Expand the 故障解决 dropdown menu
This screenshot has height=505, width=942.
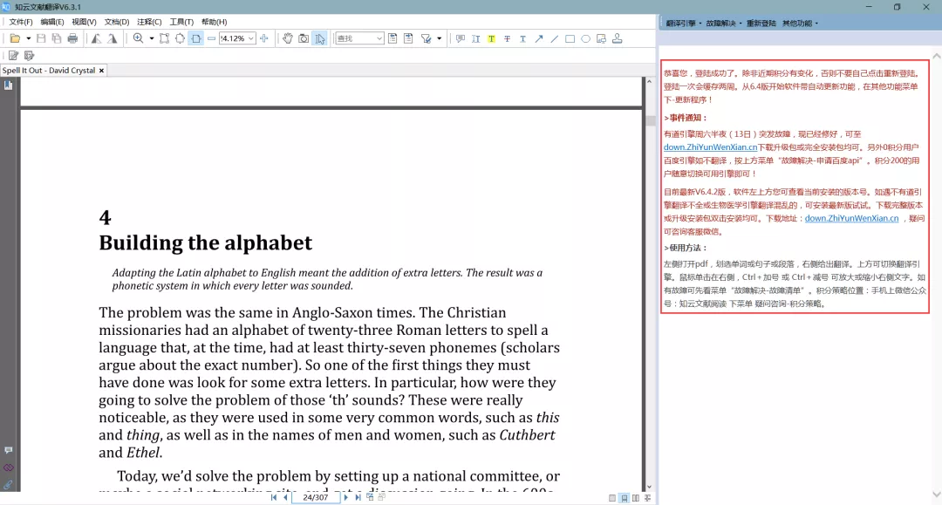pyautogui.click(x=722, y=24)
